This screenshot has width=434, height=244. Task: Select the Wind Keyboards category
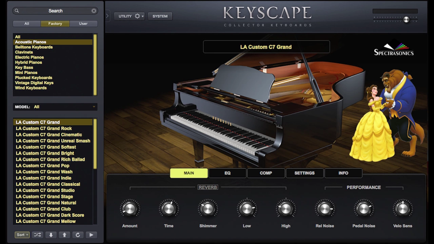[53, 88]
